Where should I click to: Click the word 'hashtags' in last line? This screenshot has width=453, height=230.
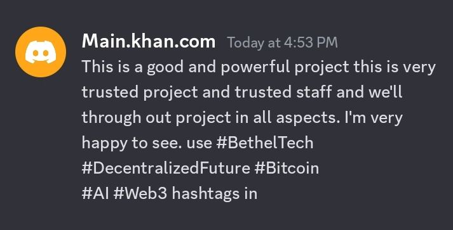click(x=203, y=193)
